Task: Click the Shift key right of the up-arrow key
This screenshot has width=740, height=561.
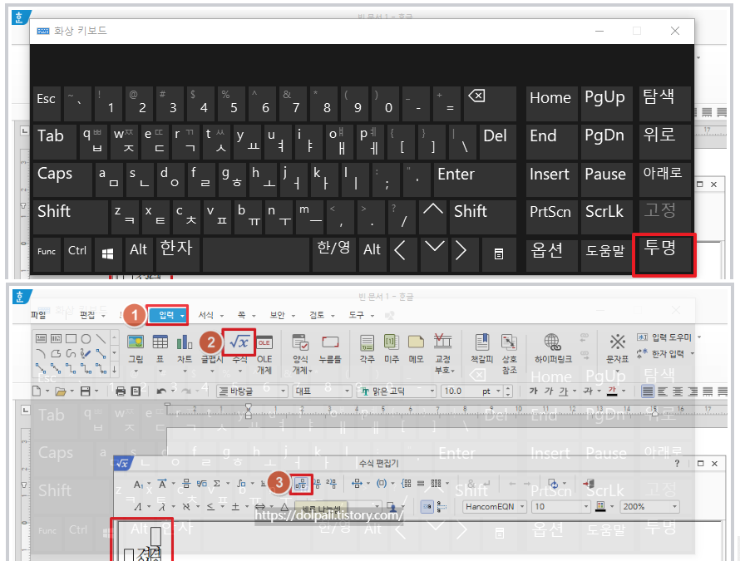Action: [x=483, y=217]
